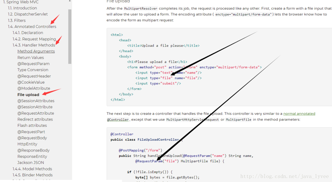Select 1.4. Annotated Controllers entry
Image resolution: width=332 pixels, height=182 pixels.
pos(32,27)
